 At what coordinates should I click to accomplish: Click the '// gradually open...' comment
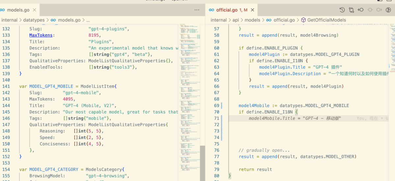coord(264,150)
